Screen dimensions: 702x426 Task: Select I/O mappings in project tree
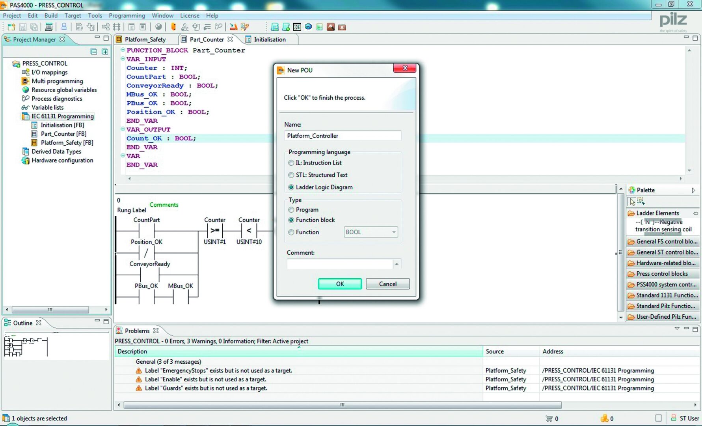click(x=49, y=72)
